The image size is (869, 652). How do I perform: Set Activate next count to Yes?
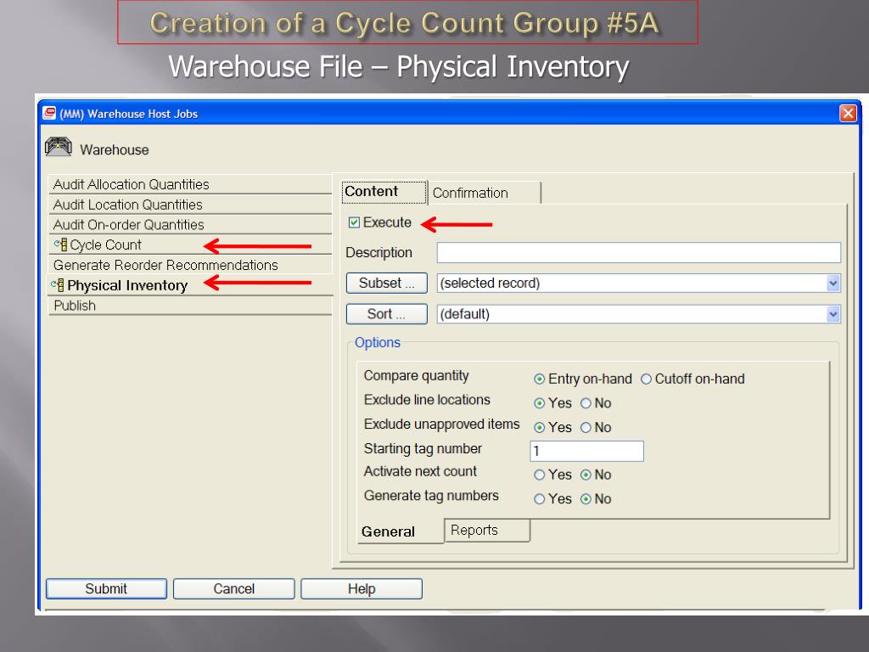(539, 475)
